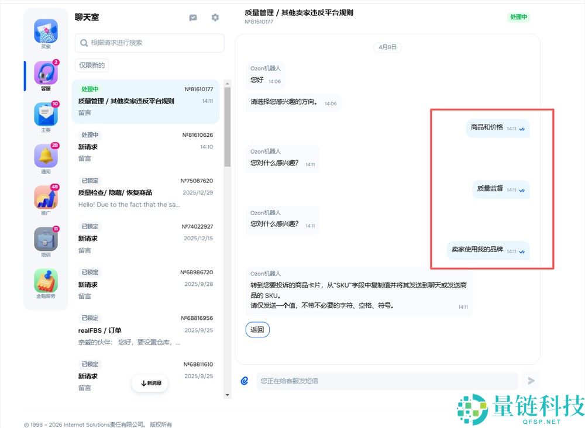Focus the customer service message input field
Viewport: 585px width, 428px height.
(386, 380)
